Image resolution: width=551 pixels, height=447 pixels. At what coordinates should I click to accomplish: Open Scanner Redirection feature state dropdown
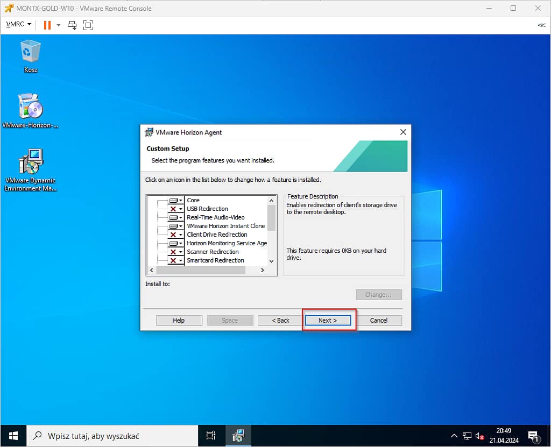[x=175, y=252]
